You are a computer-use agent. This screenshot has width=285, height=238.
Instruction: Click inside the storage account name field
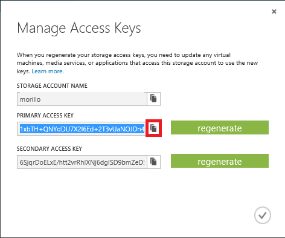pyautogui.click(x=82, y=99)
